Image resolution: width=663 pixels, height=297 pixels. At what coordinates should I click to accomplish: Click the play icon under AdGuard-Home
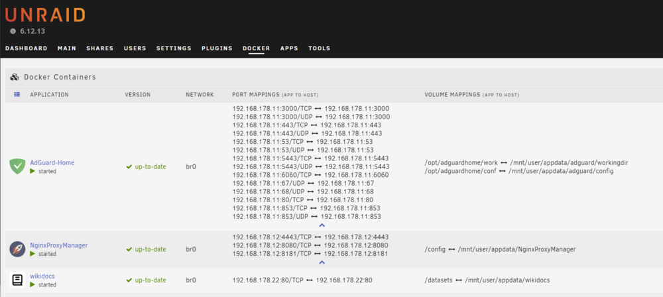click(x=32, y=171)
